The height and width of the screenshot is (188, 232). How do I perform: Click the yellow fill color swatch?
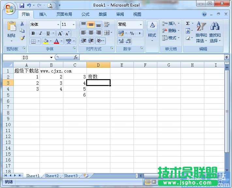tap(45, 42)
